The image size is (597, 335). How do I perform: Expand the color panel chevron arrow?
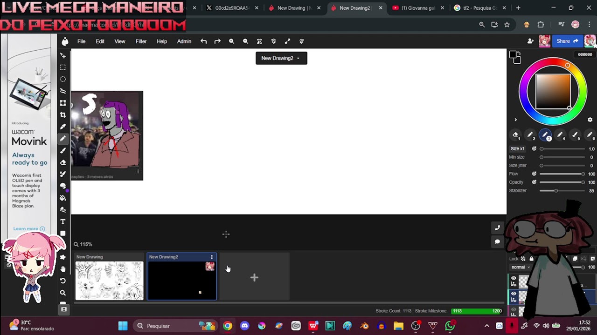515,120
